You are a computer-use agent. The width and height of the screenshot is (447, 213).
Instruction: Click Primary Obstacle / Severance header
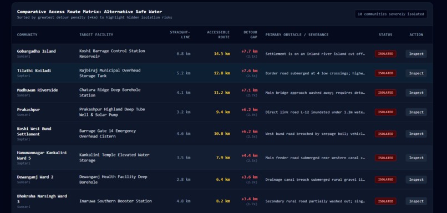pos(297,34)
